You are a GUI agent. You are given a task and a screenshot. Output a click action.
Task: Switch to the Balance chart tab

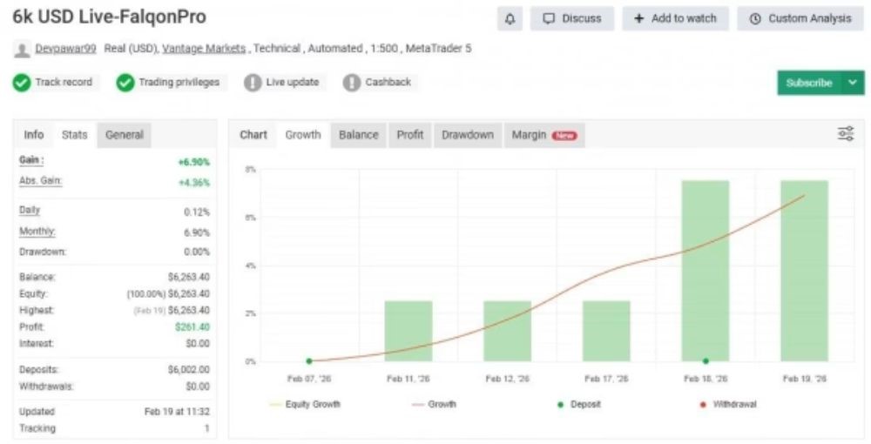[358, 135]
